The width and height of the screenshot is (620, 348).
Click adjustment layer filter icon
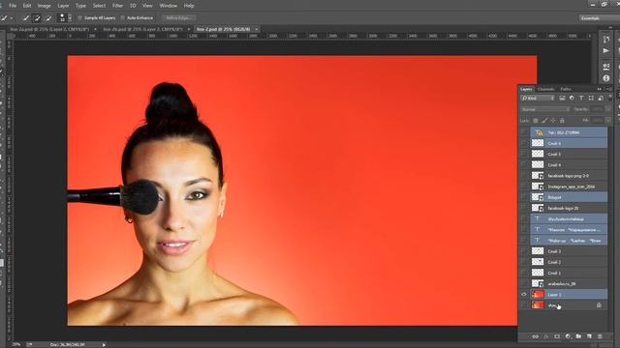572,98
